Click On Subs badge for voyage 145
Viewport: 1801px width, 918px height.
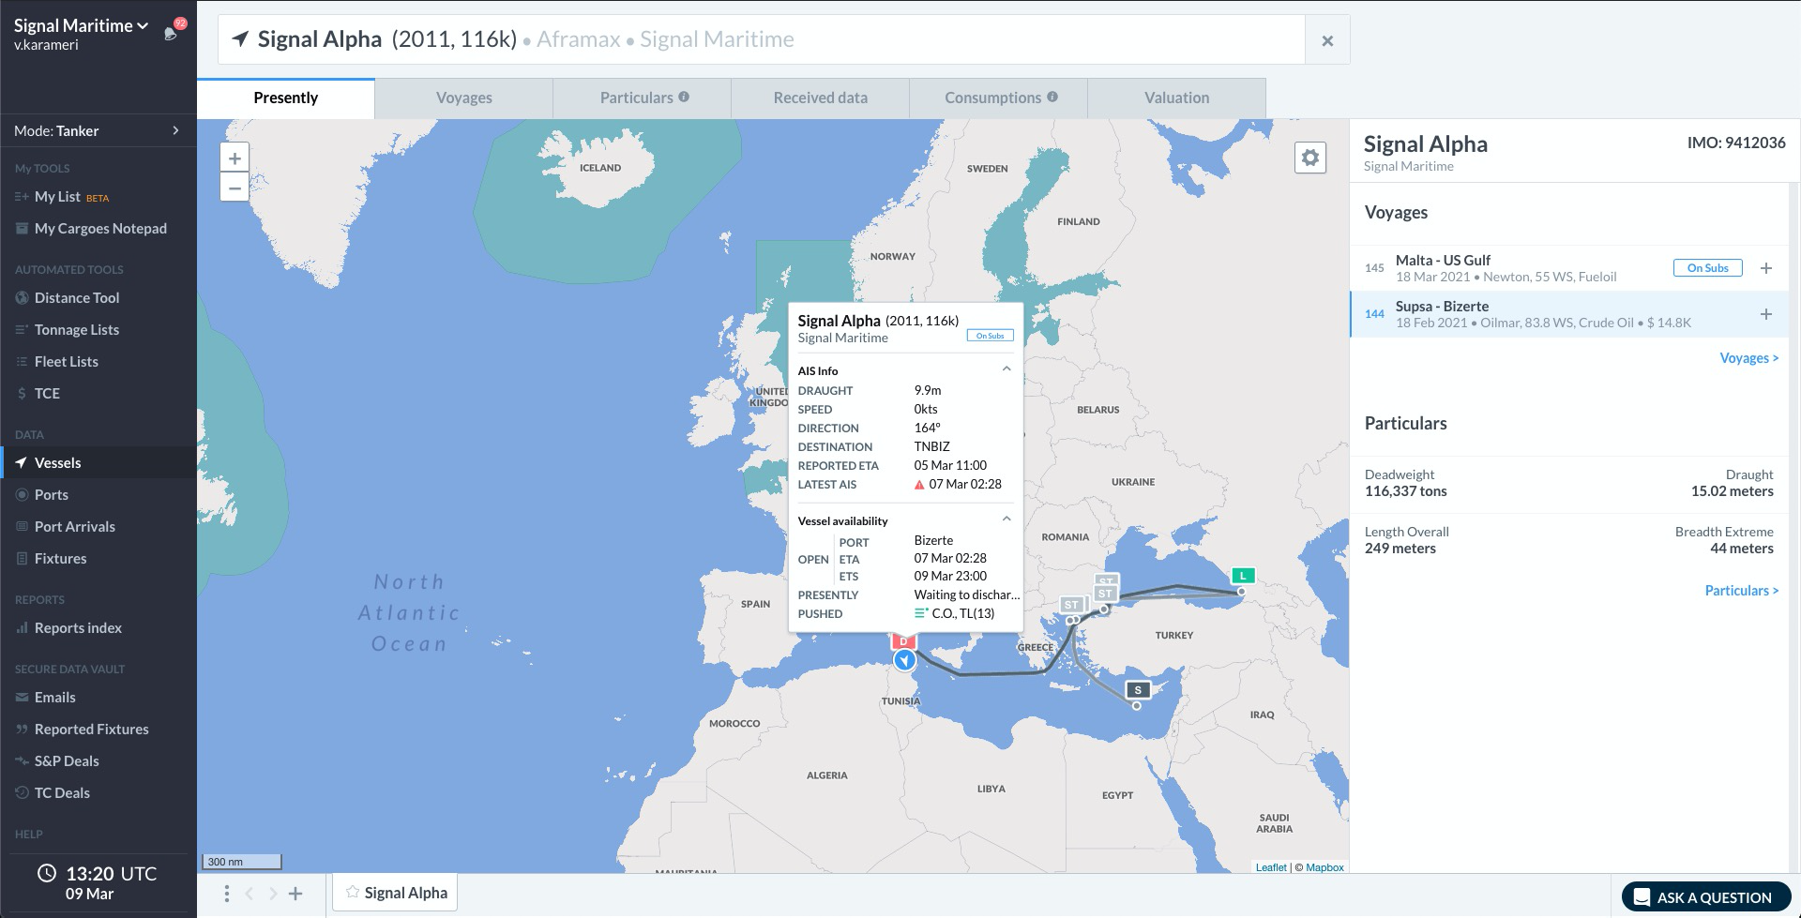[1707, 268]
